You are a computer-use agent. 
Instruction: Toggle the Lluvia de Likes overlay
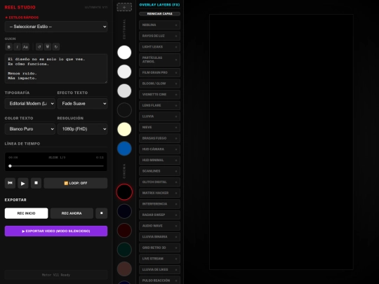pyautogui.click(x=159, y=270)
